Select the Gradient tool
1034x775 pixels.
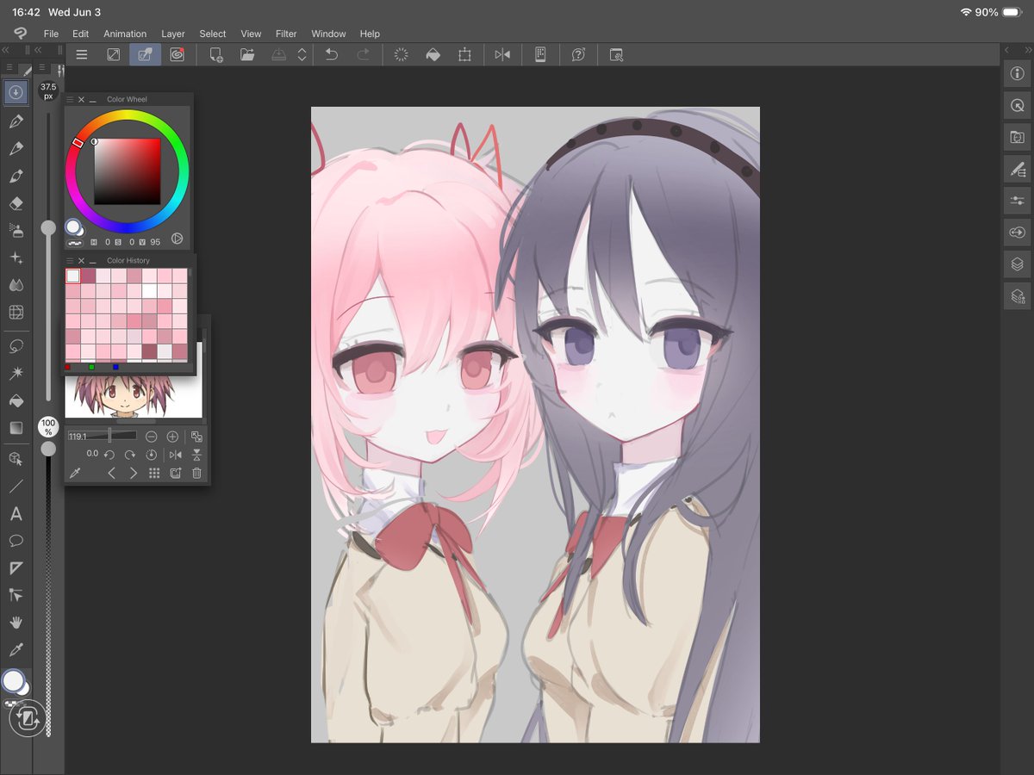point(16,428)
